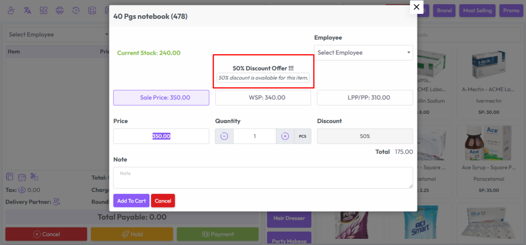Select the Sale Price: 350.00 option
Screen dimensions: 526x245
(161, 98)
